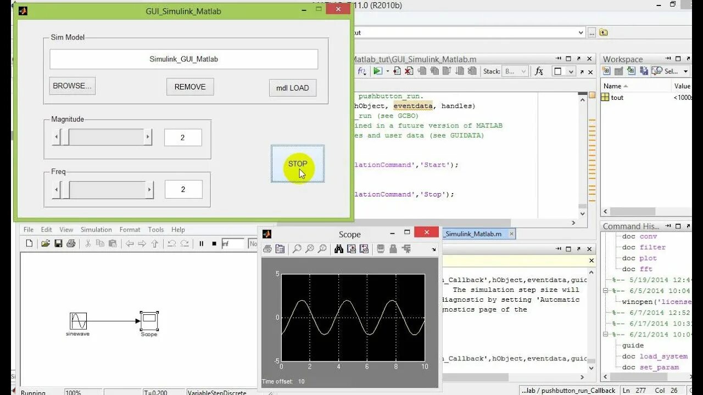Select the Scope block in the Simulink model
The image size is (703, 395).
[x=149, y=320]
